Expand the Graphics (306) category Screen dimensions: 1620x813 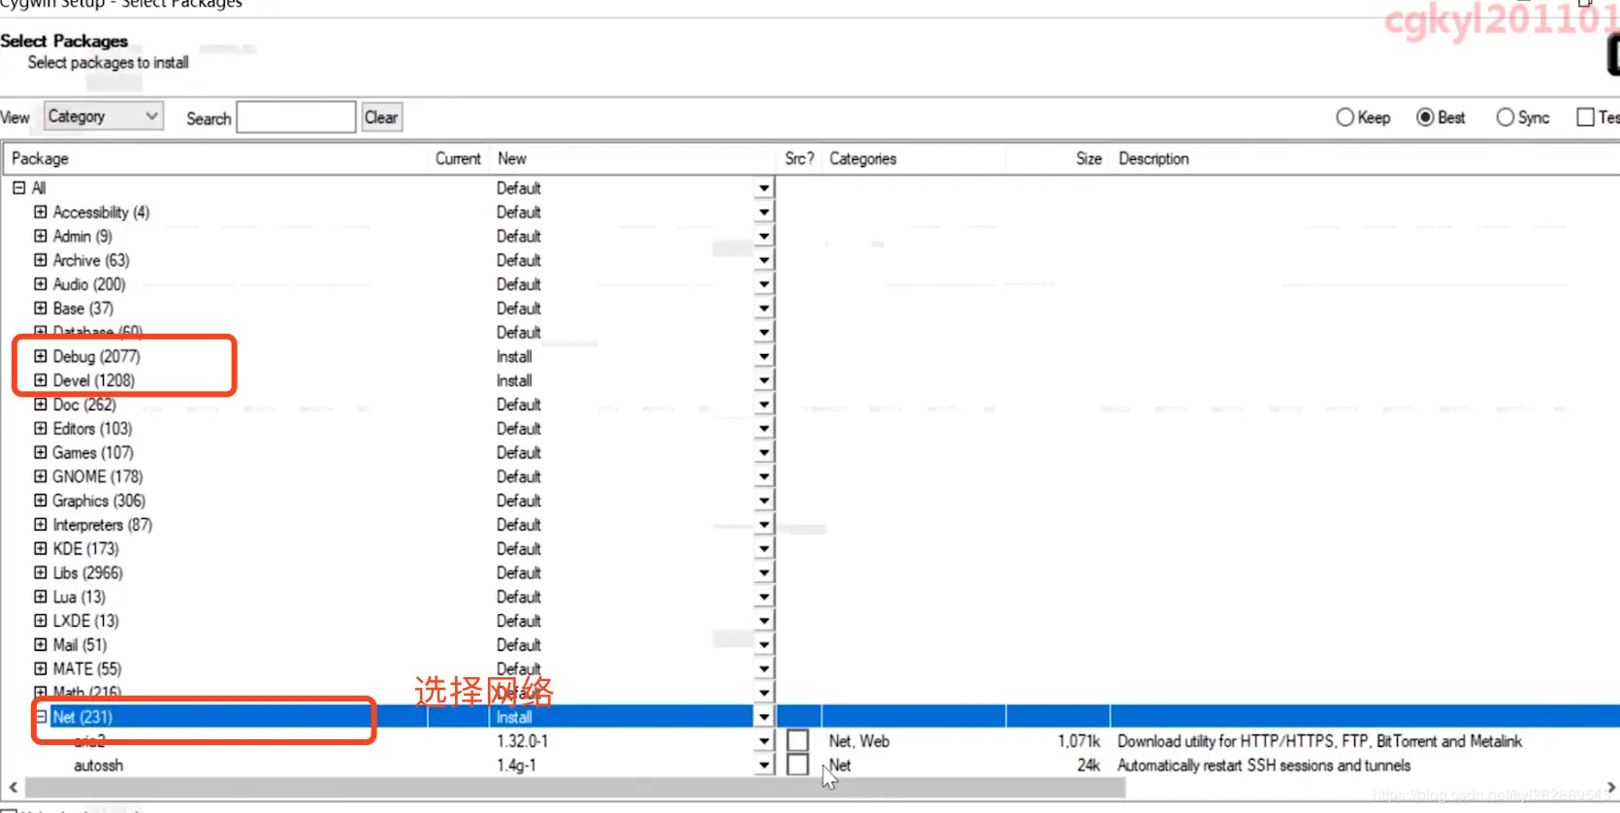(x=40, y=501)
